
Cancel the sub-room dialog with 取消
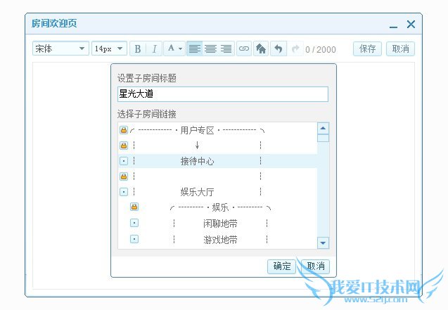tap(315, 266)
